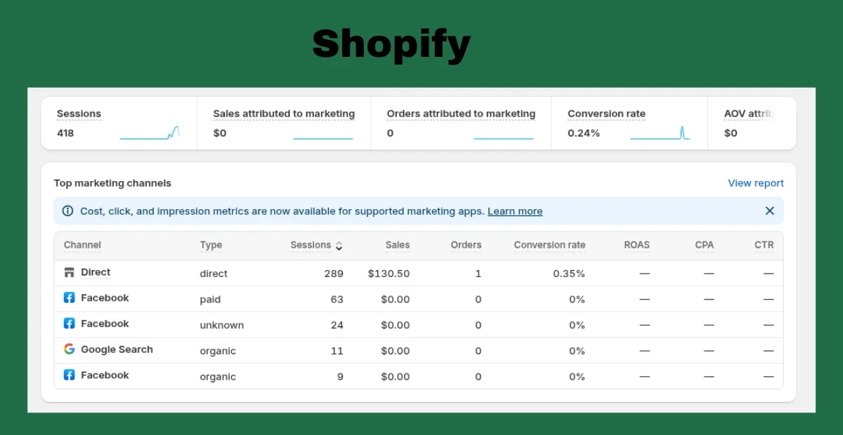Viewport: 843px width, 435px height.
Task: Click the Facebook icon in paid row
Action: (x=69, y=298)
